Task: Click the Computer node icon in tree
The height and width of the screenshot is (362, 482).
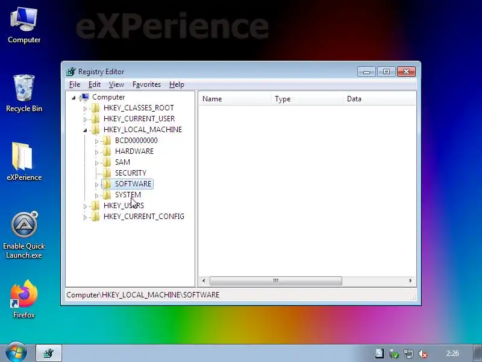Action: (85, 97)
